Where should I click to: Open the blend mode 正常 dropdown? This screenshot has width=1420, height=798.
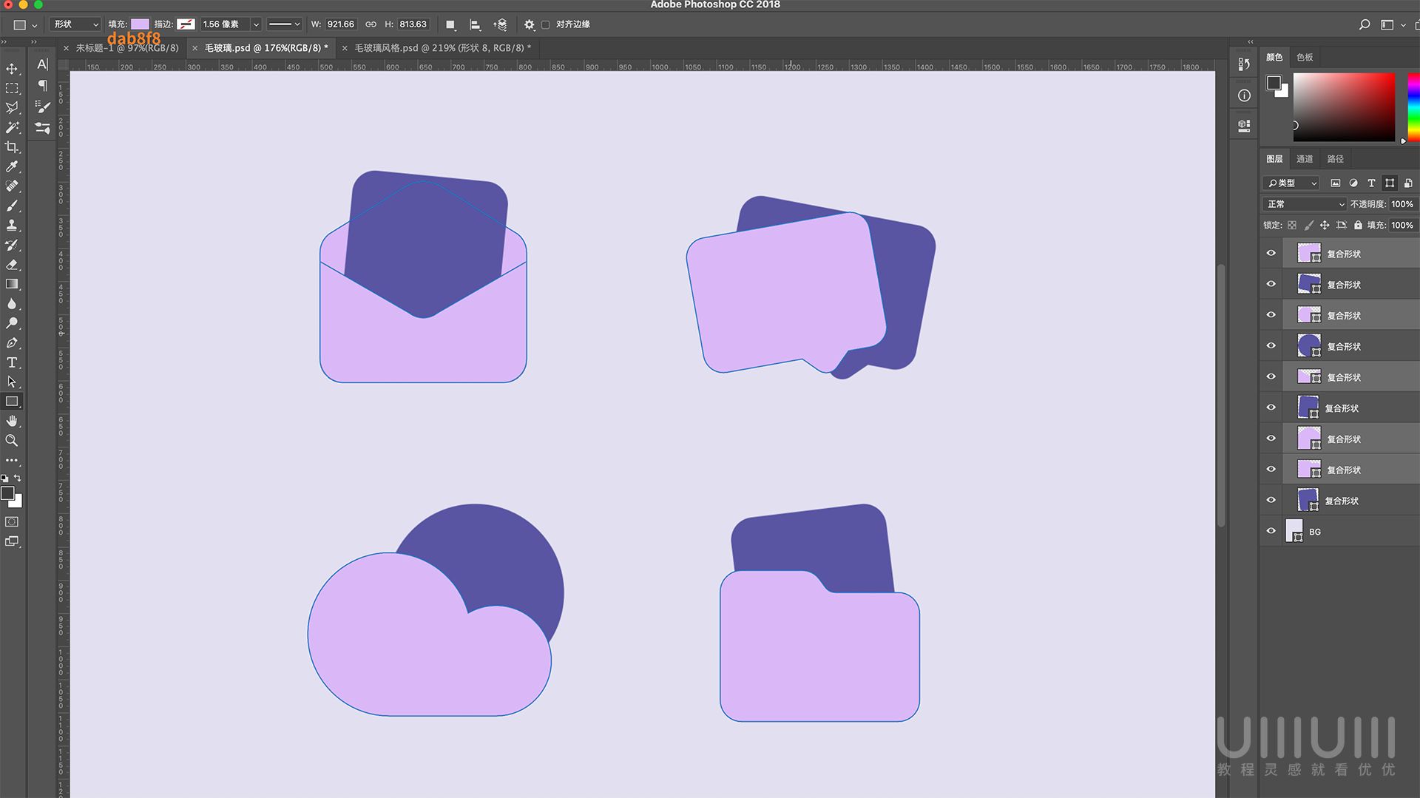[x=1305, y=204]
